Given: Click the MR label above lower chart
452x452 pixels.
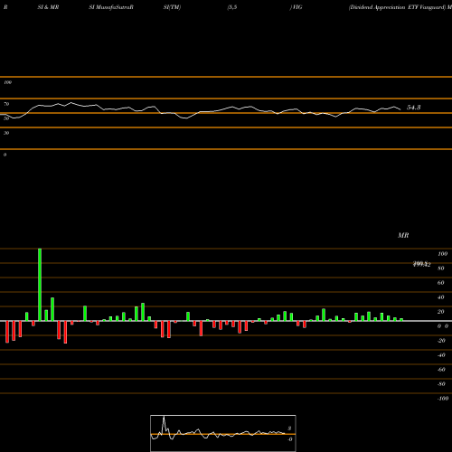Looking at the screenshot, I should click(403, 235).
